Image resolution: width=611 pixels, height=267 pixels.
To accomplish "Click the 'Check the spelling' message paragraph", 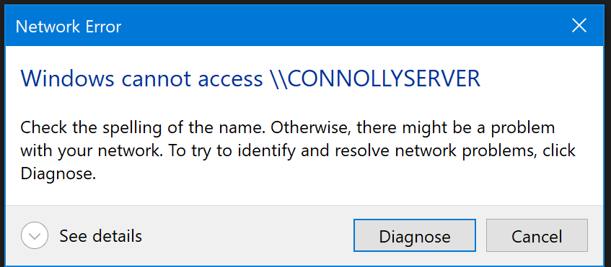I will coord(298,150).
